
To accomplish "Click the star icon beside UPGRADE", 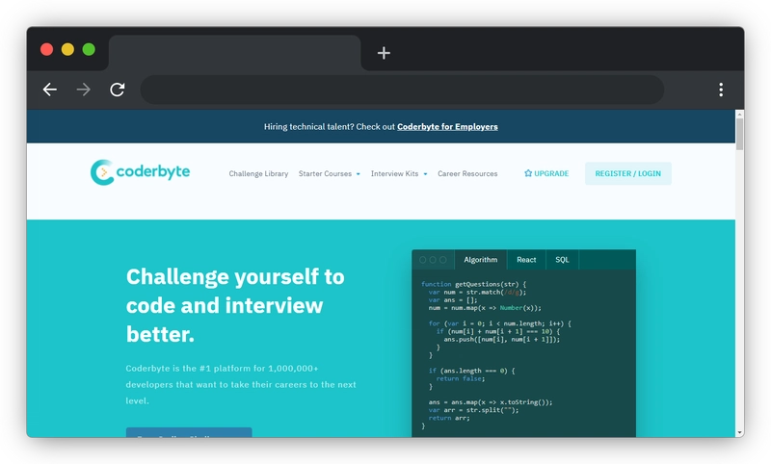I will 528,173.
